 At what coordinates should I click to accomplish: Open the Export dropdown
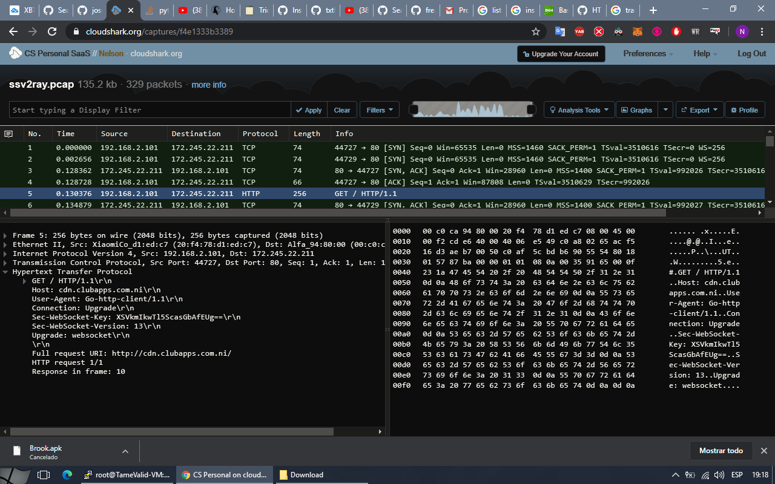[699, 110]
